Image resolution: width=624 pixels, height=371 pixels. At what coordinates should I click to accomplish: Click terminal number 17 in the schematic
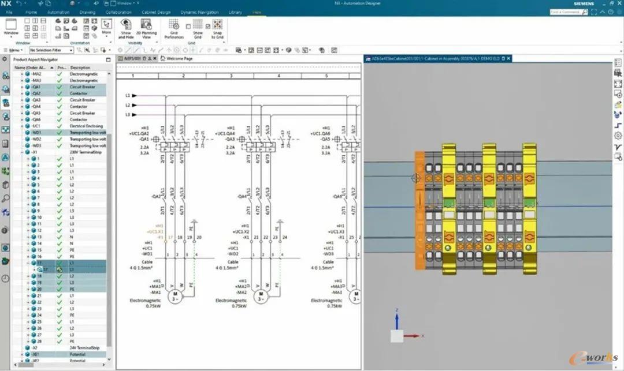170,237
